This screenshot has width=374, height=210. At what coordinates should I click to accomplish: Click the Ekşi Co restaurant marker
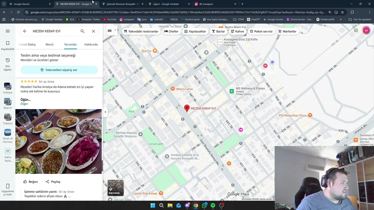coord(155,51)
